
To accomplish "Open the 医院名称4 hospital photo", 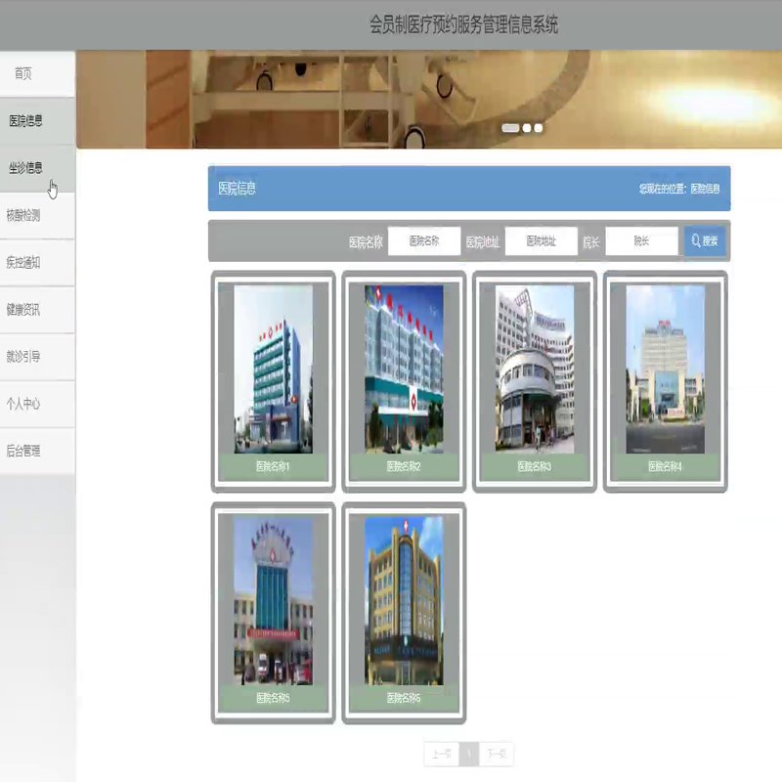I will tap(666, 369).
